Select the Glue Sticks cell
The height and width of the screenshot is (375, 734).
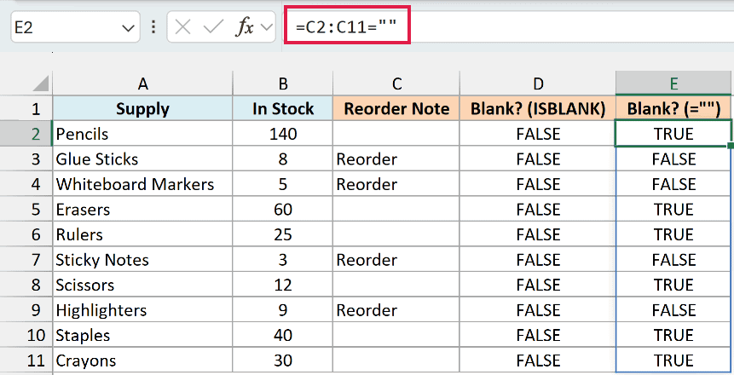coord(142,159)
